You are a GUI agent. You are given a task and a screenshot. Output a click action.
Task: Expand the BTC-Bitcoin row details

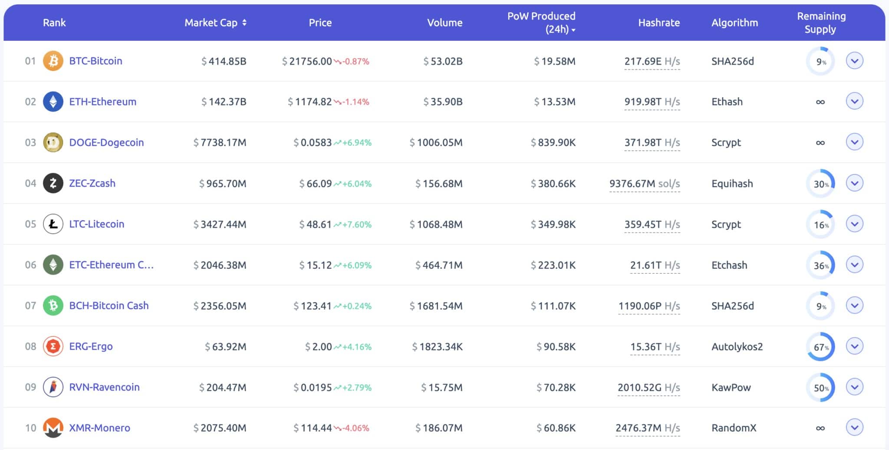pos(854,61)
